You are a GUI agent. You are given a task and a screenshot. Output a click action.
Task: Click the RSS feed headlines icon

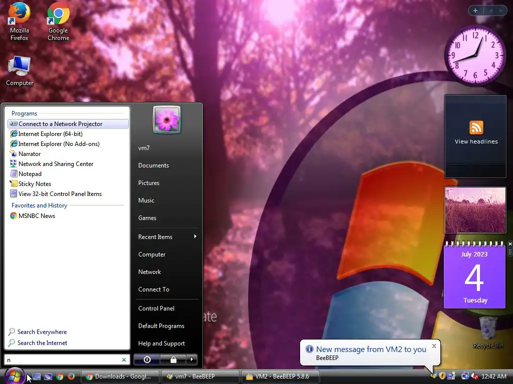(476, 127)
